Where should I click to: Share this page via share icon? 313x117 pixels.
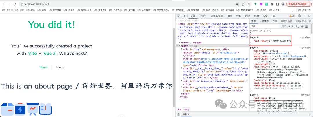243,4
